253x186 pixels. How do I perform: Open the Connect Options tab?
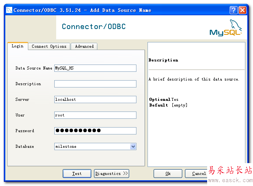[x=49, y=47]
